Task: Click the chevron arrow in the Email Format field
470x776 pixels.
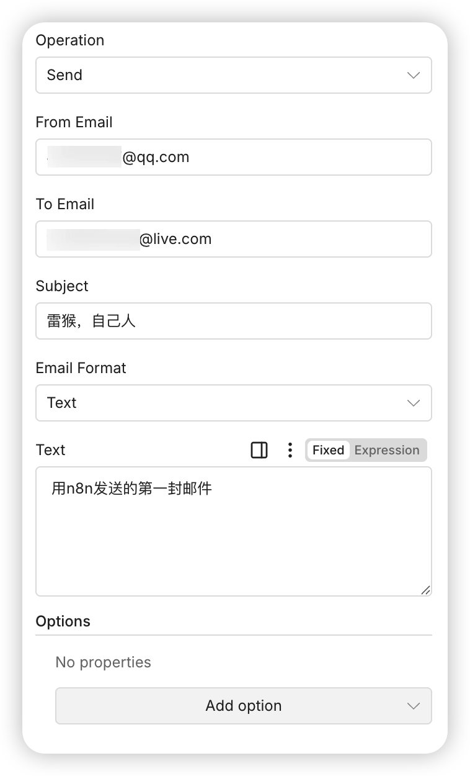Action: tap(414, 403)
